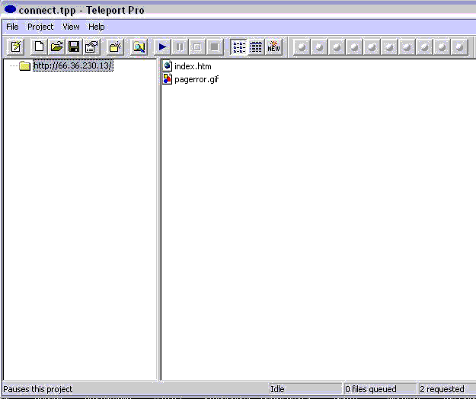Switch to details grid view icon
476x399 pixels.
pos(256,46)
